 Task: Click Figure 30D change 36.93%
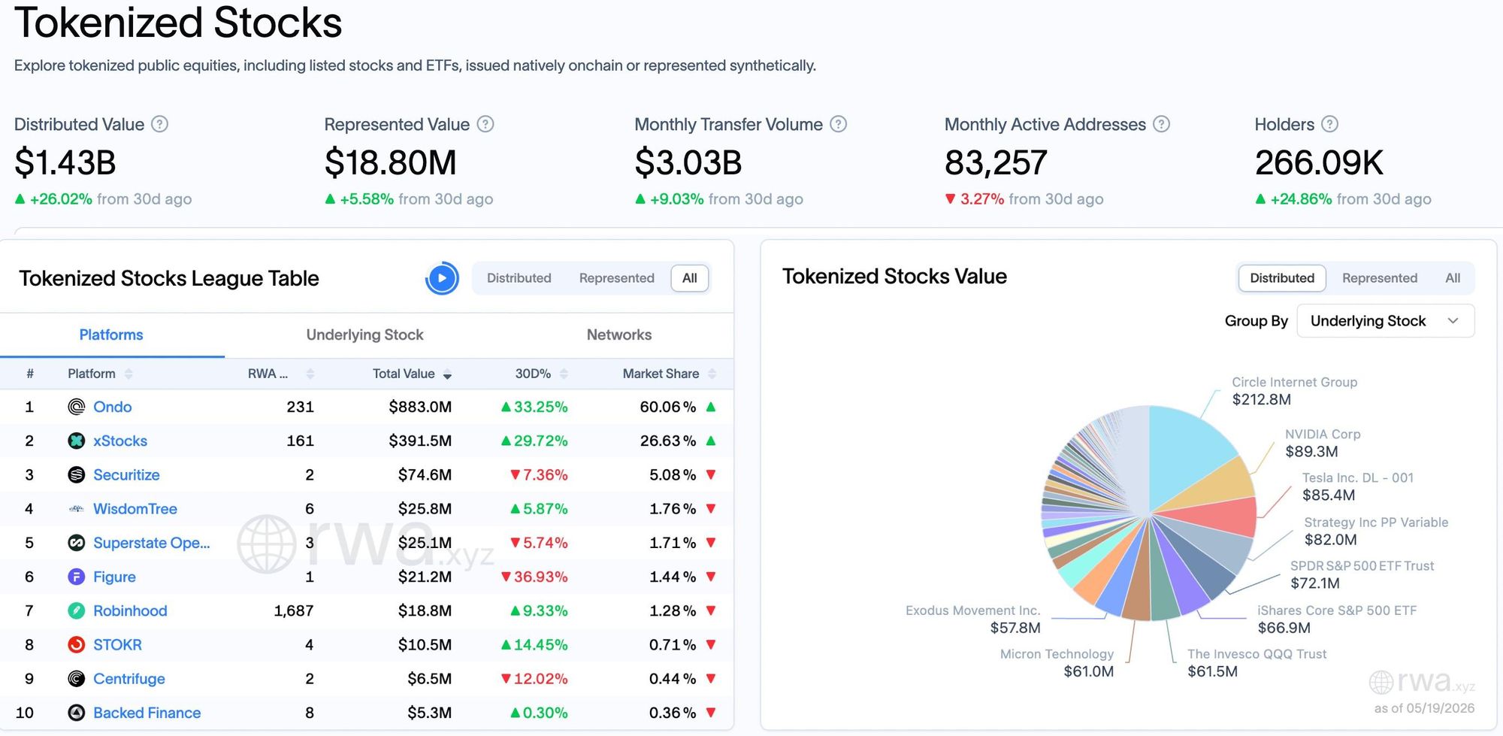(534, 577)
